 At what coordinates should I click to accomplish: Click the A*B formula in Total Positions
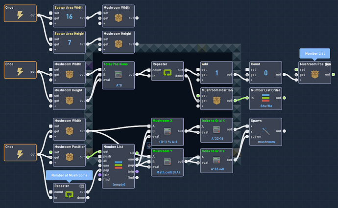pos(119,85)
